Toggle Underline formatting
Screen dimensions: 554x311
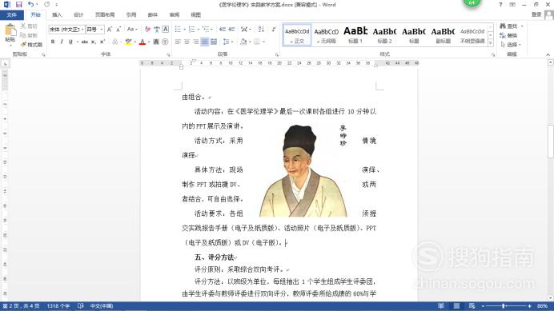pyautogui.click(x=70, y=42)
